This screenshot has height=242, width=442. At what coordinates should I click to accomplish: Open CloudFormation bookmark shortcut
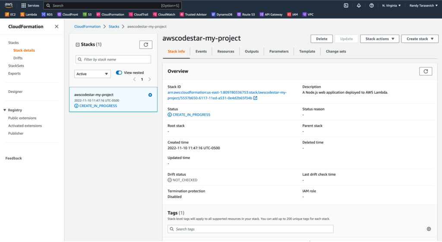click(110, 14)
